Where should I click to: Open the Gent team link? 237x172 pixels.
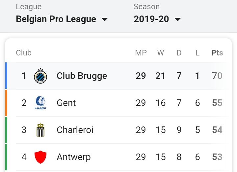[x=66, y=103]
